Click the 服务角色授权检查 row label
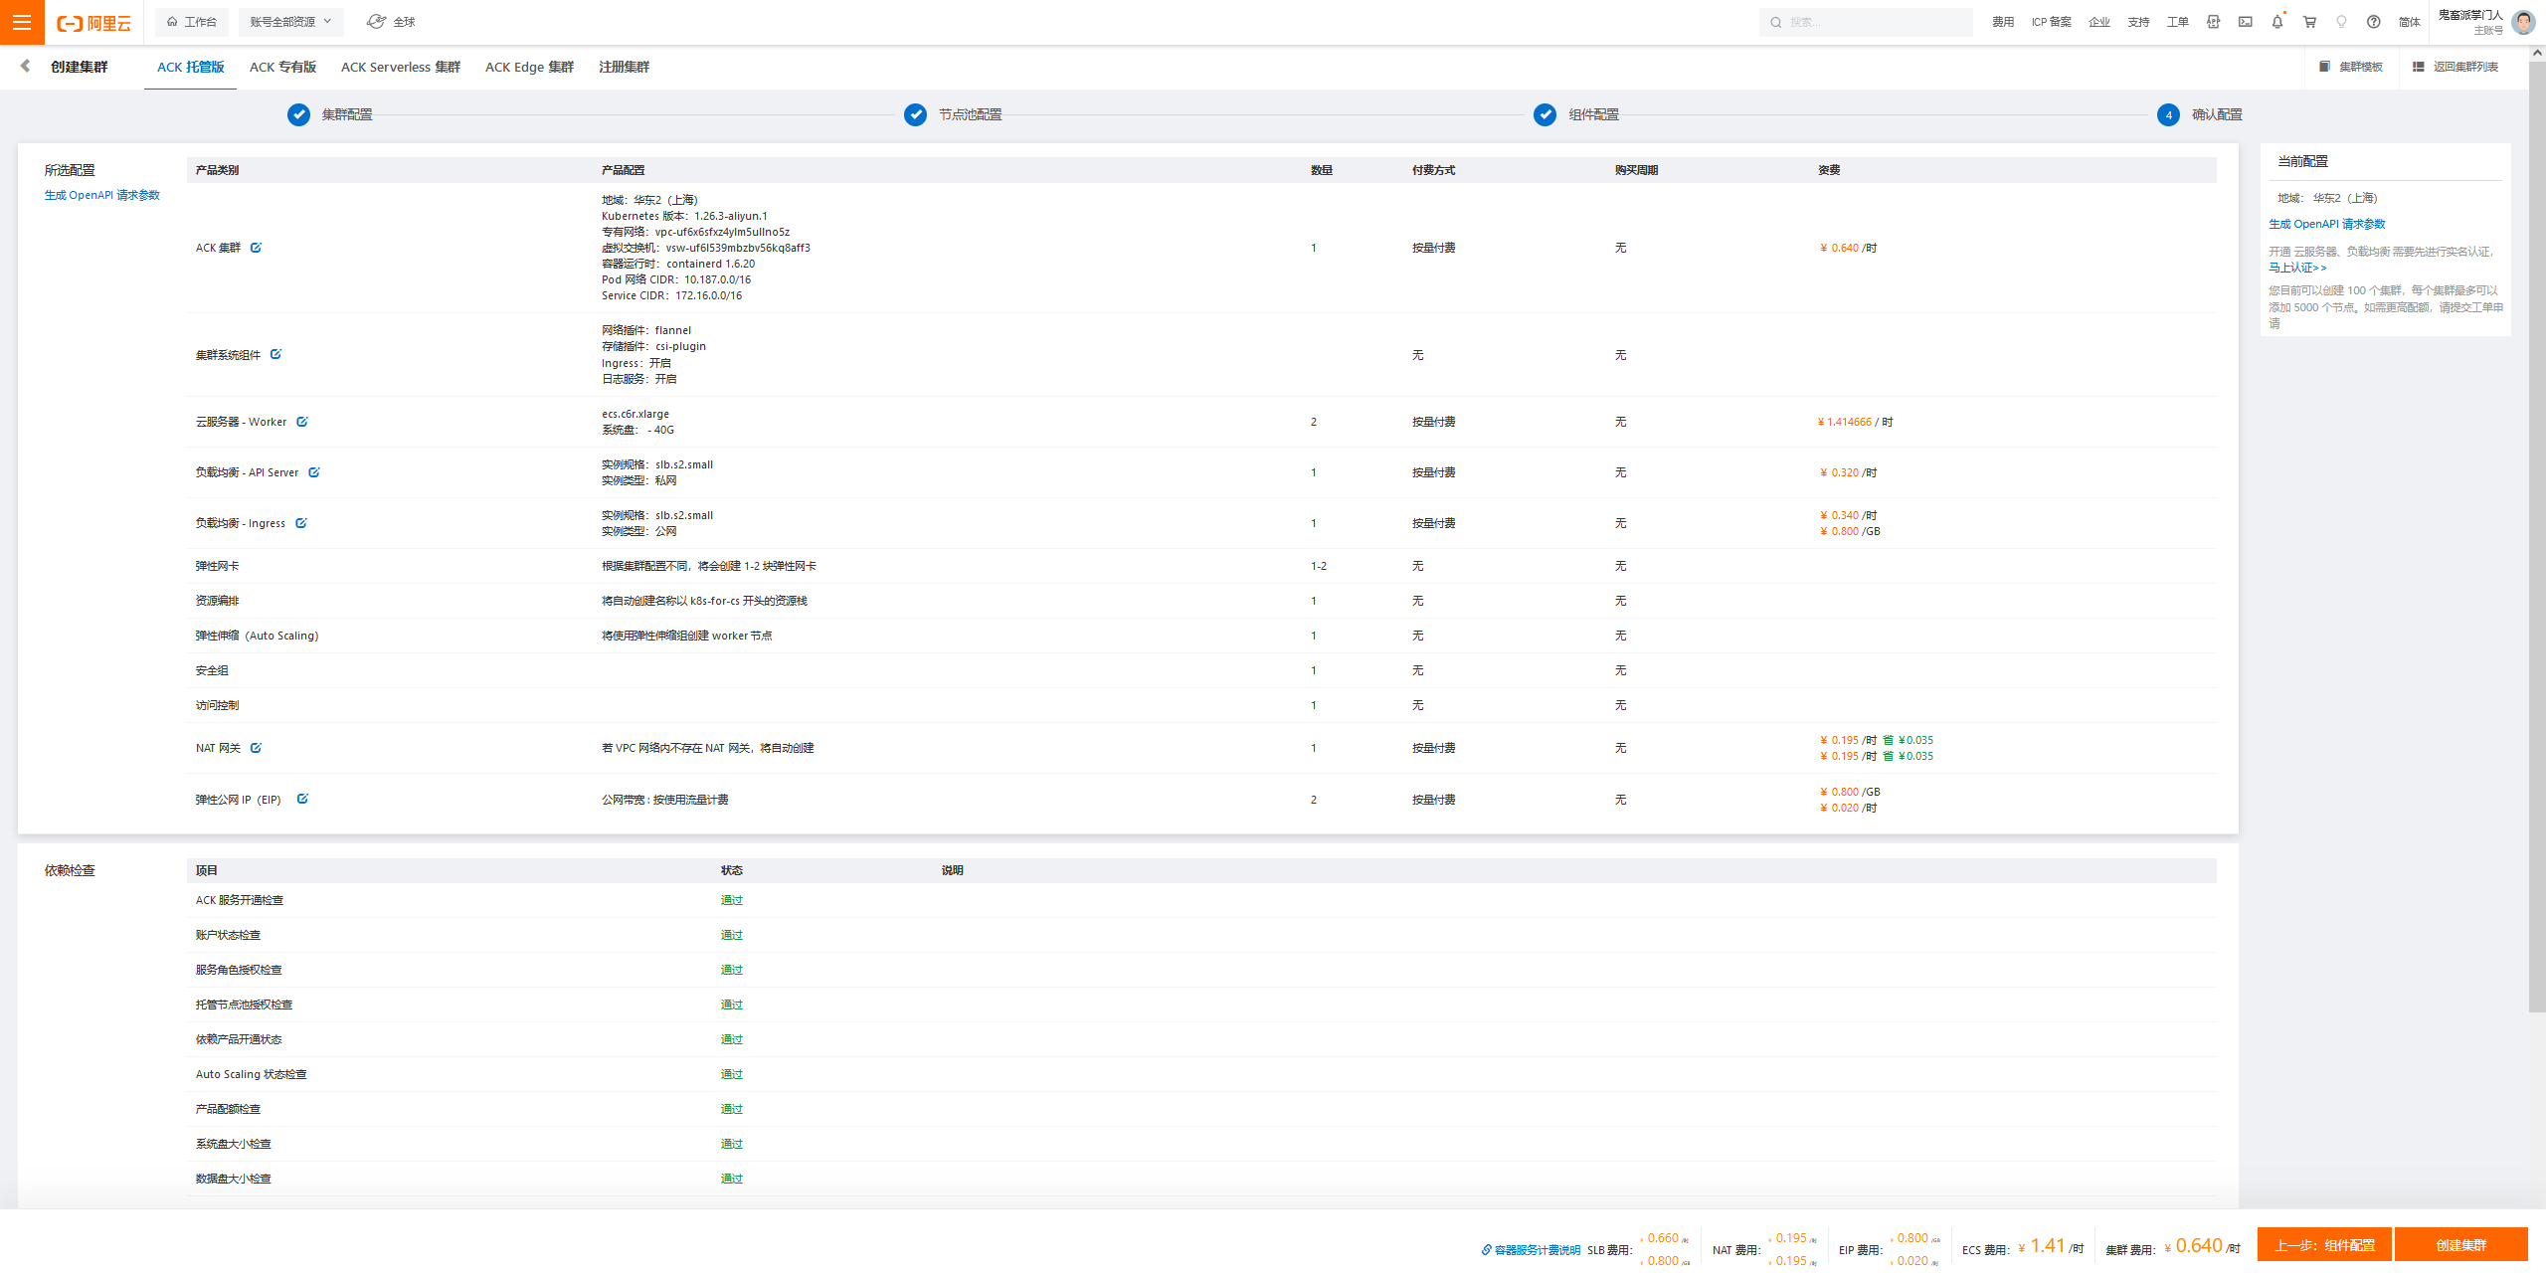The height and width of the screenshot is (1279, 2546). tap(239, 970)
